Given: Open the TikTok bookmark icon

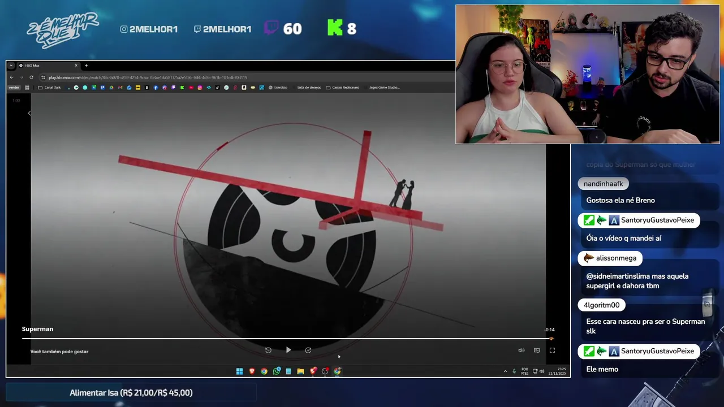Looking at the screenshot, I should 217,88.
